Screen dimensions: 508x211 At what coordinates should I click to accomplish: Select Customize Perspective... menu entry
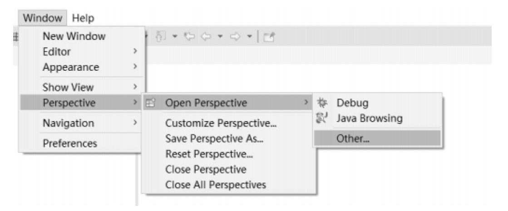221,123
